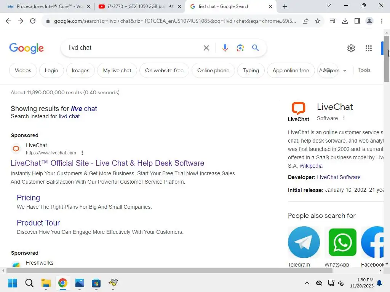Click the suggested live chat link

point(84,108)
